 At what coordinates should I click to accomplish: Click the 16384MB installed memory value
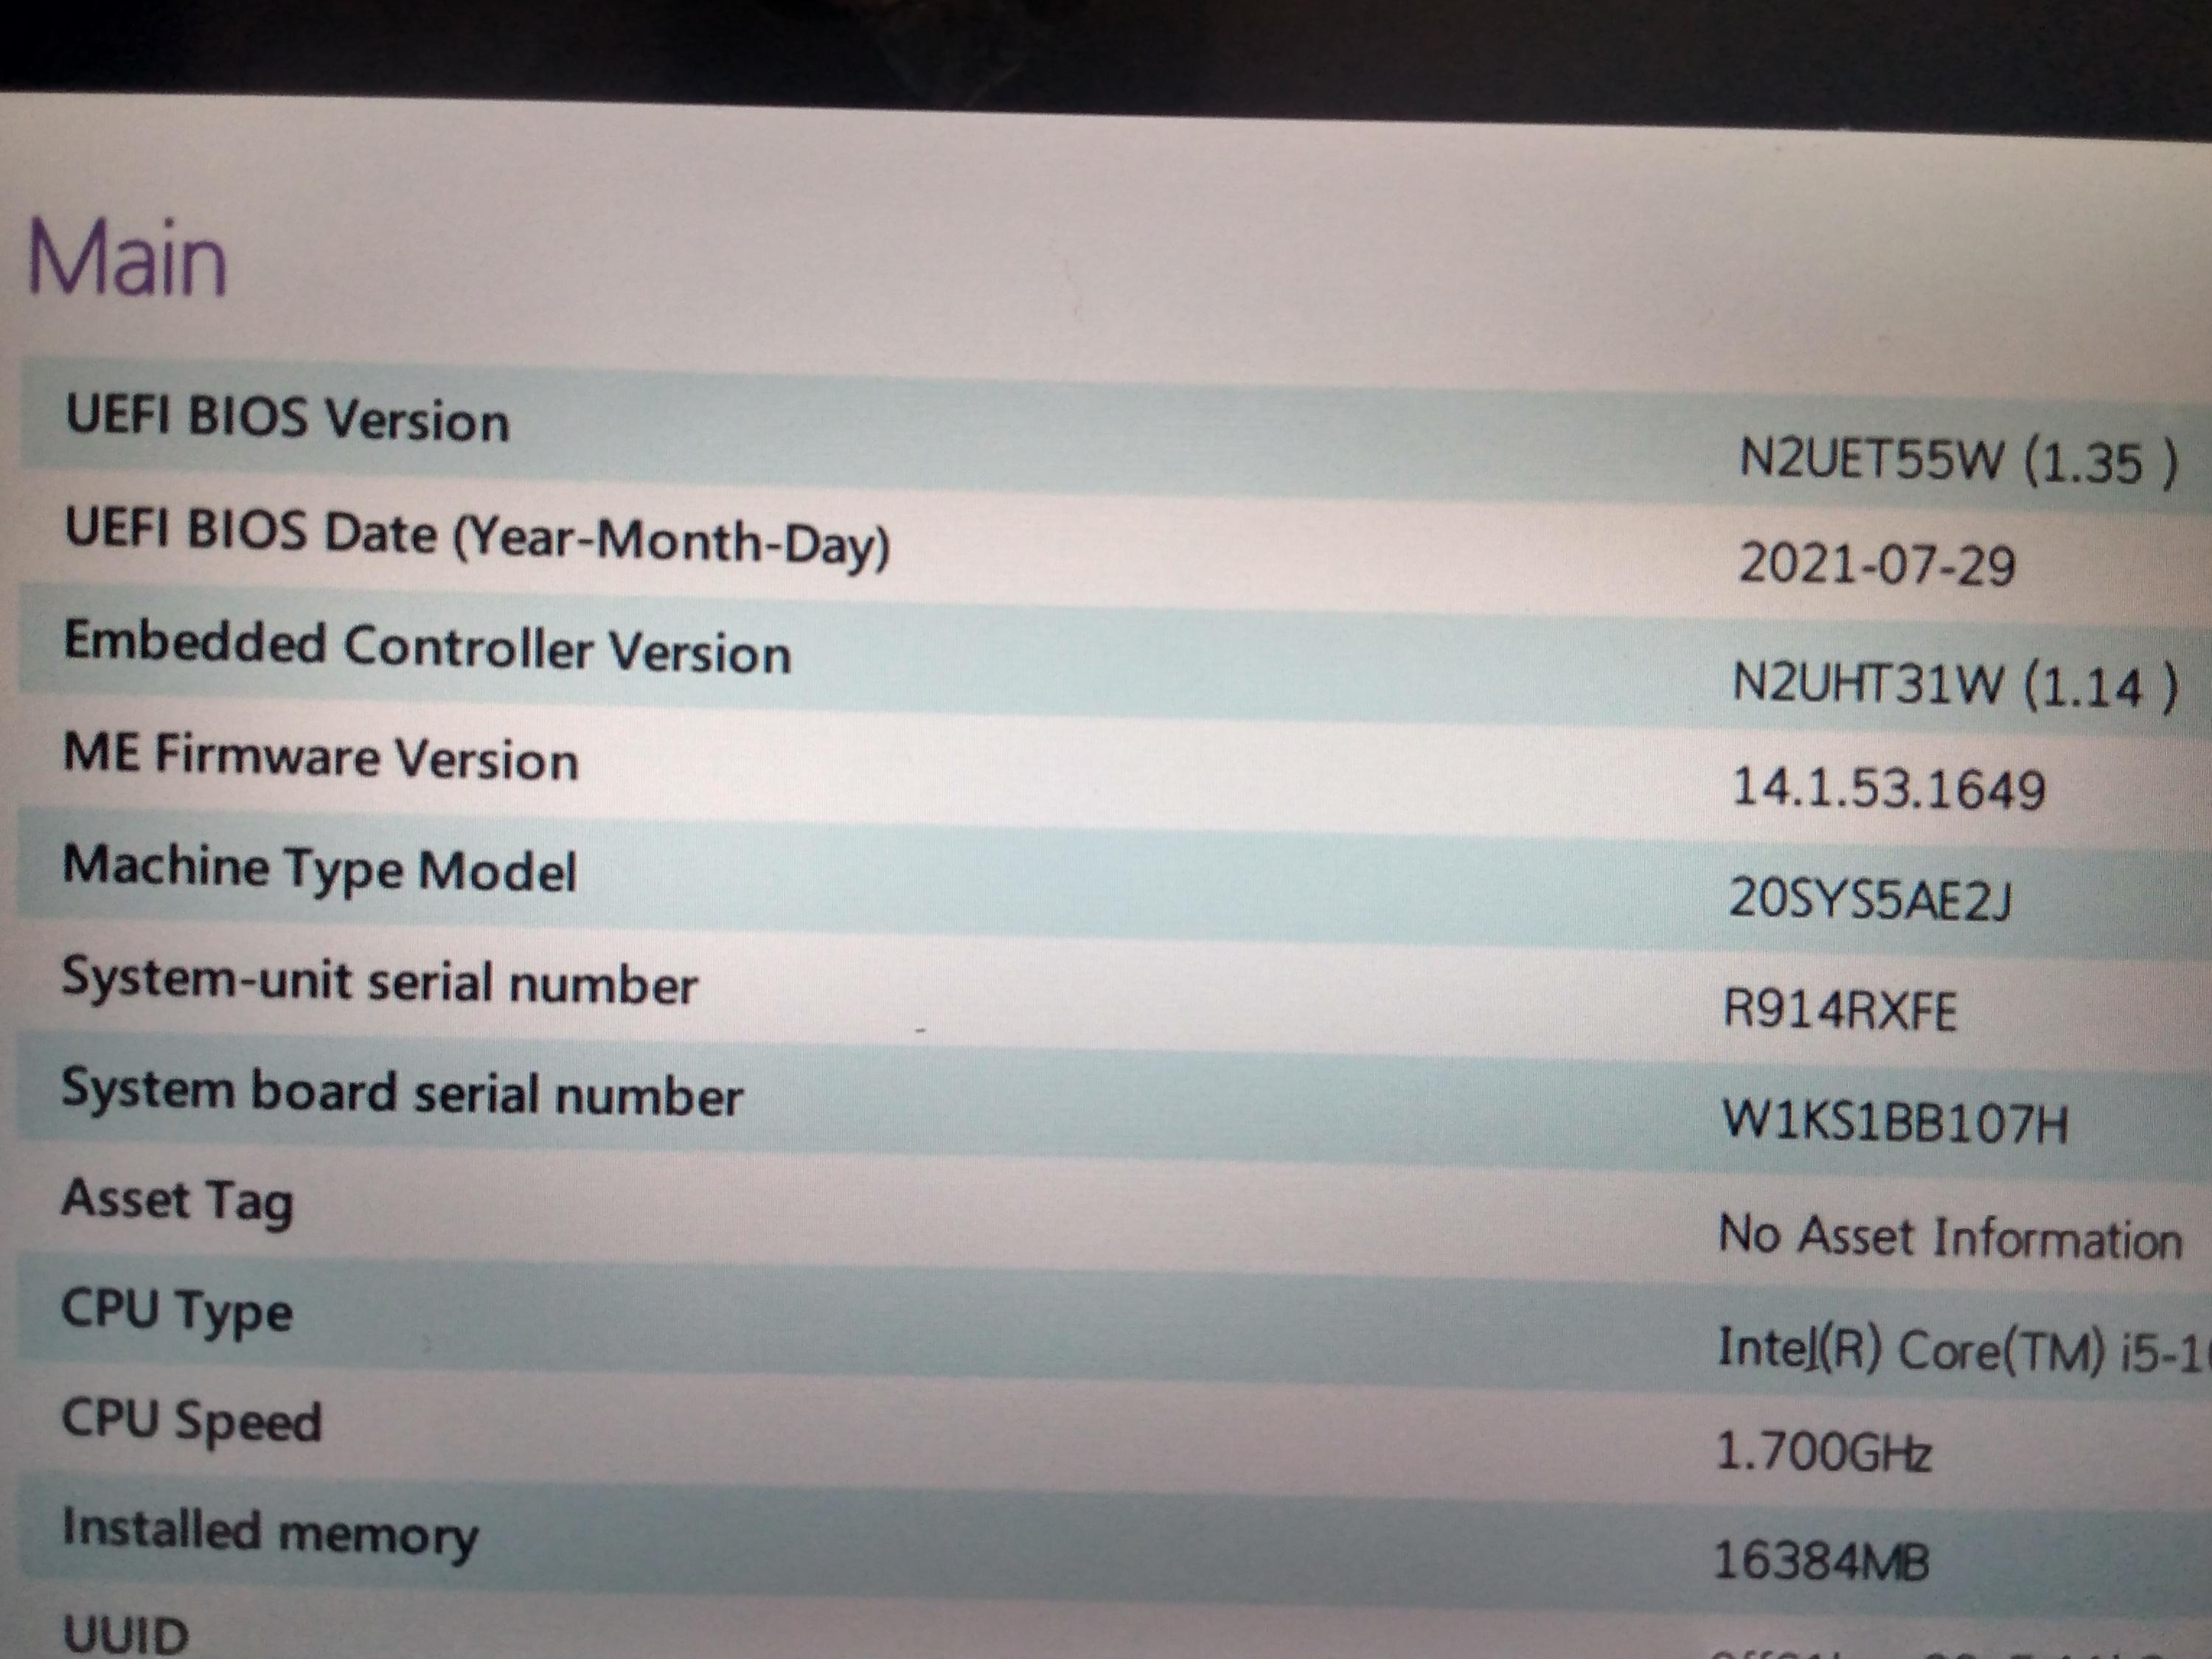pyautogui.click(x=1821, y=1561)
